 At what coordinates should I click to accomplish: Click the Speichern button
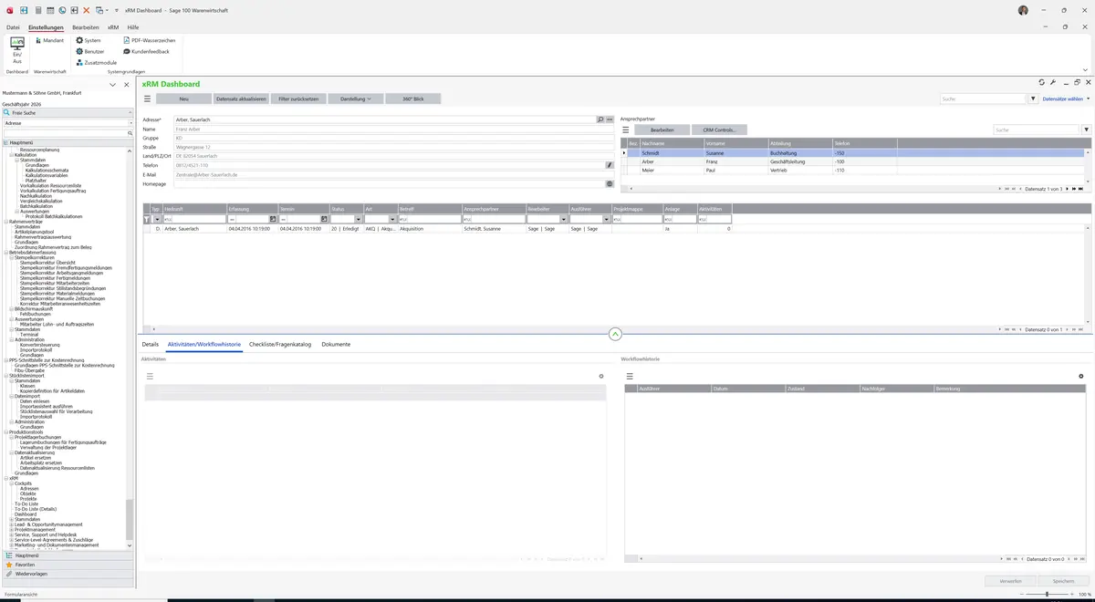click(1063, 581)
